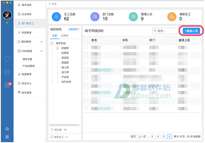The width and height of the screenshot is (205, 143).
Task: Click the 安全中心 shield icon
Action: pos(19,83)
